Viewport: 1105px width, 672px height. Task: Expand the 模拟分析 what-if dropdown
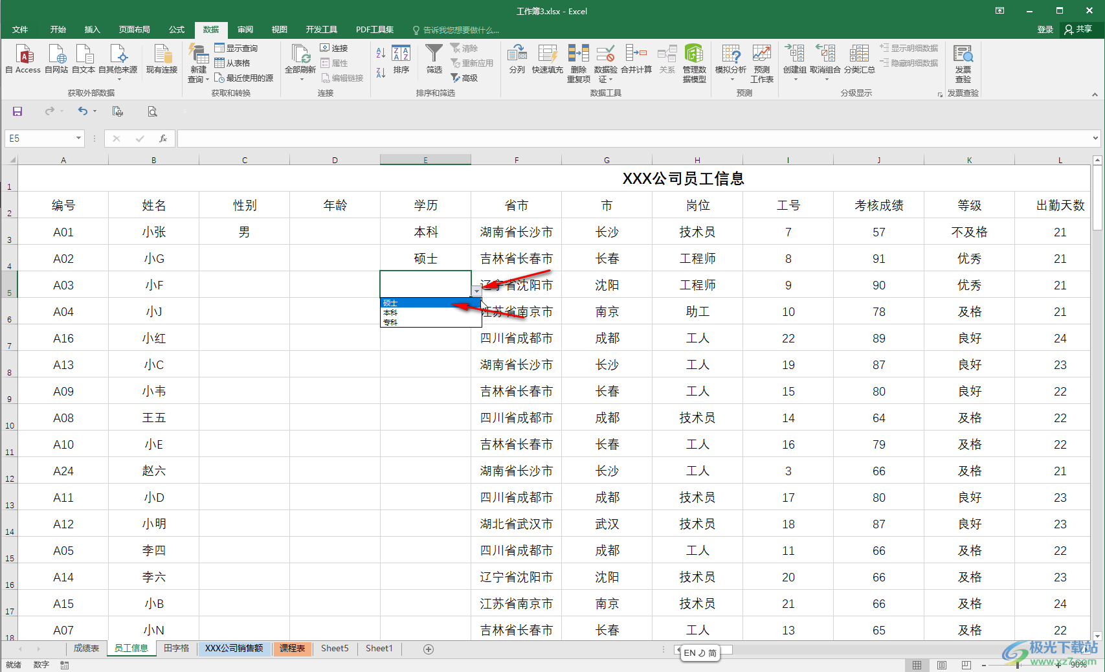point(732,80)
